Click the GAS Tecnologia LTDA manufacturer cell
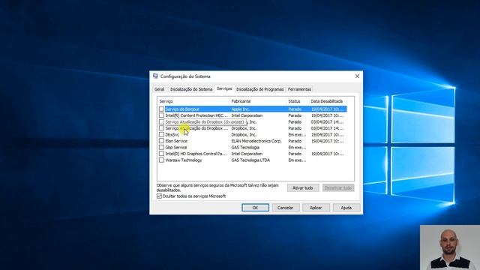This screenshot has width=480, height=270. pos(250,160)
